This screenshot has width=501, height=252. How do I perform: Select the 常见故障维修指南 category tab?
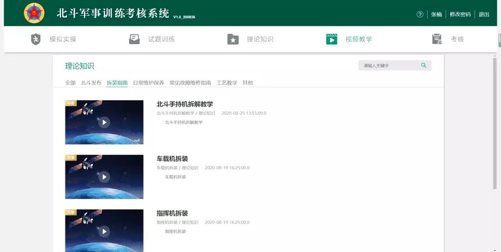[190, 83]
